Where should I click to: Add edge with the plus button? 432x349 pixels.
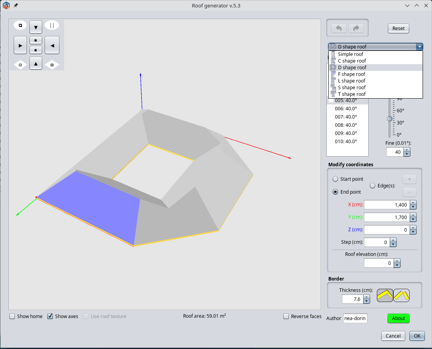tap(409, 179)
